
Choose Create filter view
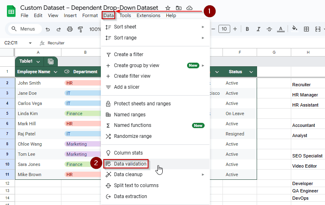[155, 76]
